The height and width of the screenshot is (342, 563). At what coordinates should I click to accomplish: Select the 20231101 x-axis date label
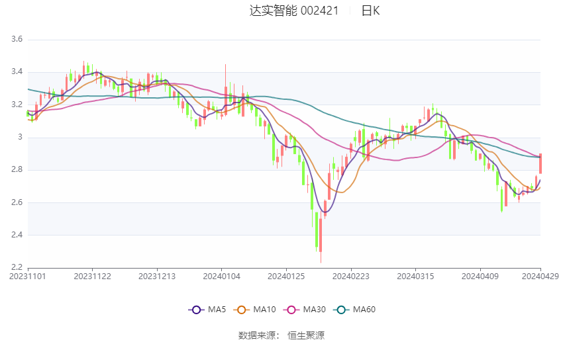point(28,277)
